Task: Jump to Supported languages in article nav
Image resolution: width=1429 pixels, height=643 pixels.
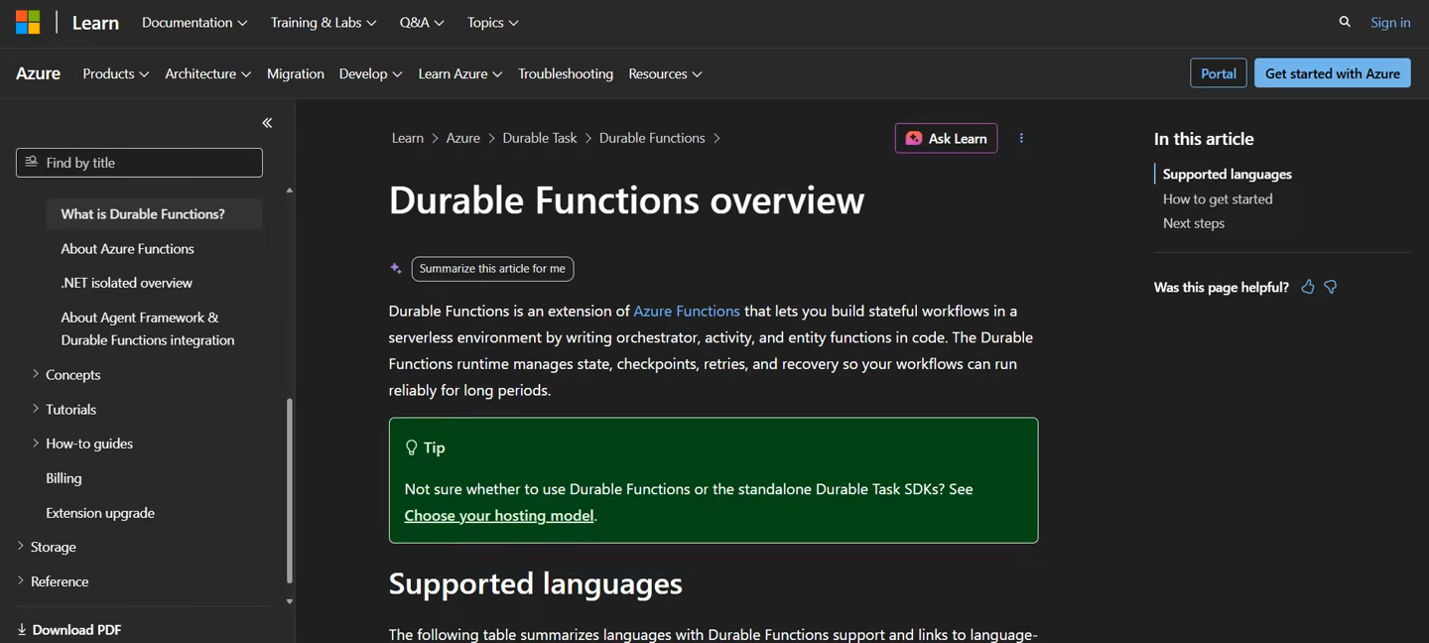Action: click(1228, 174)
